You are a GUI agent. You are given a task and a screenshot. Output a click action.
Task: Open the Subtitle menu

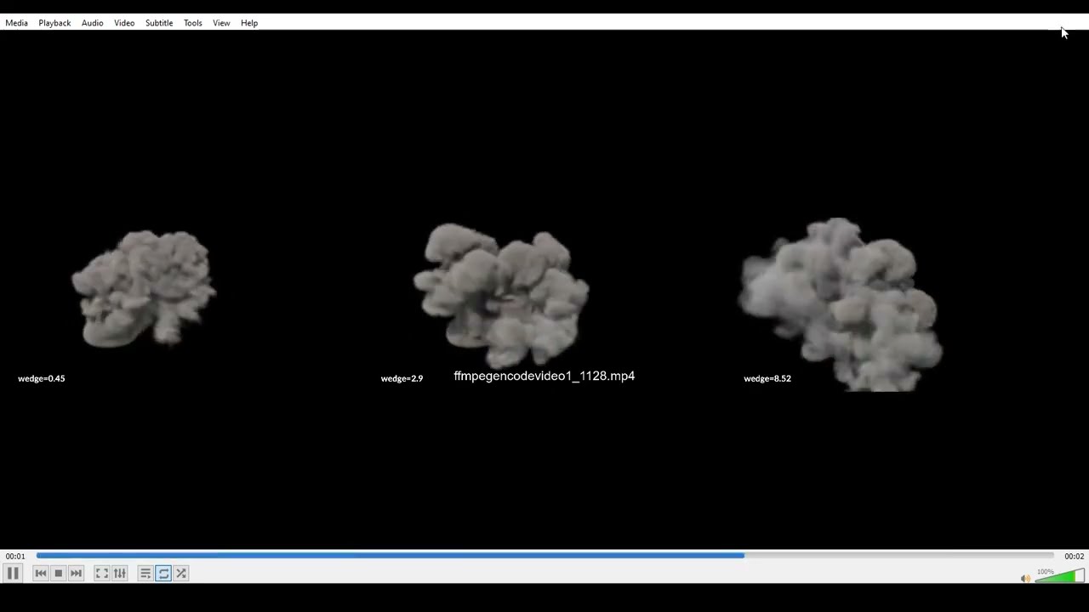coord(159,23)
